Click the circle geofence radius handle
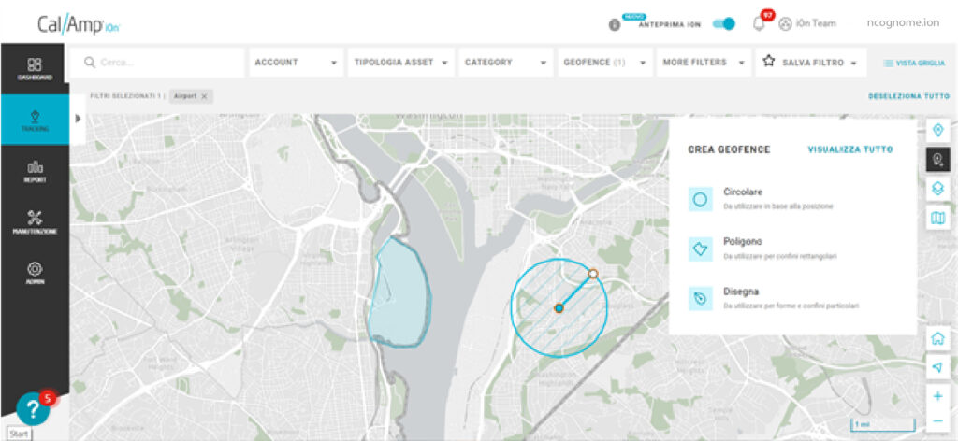This screenshot has width=958, height=441. click(x=592, y=274)
